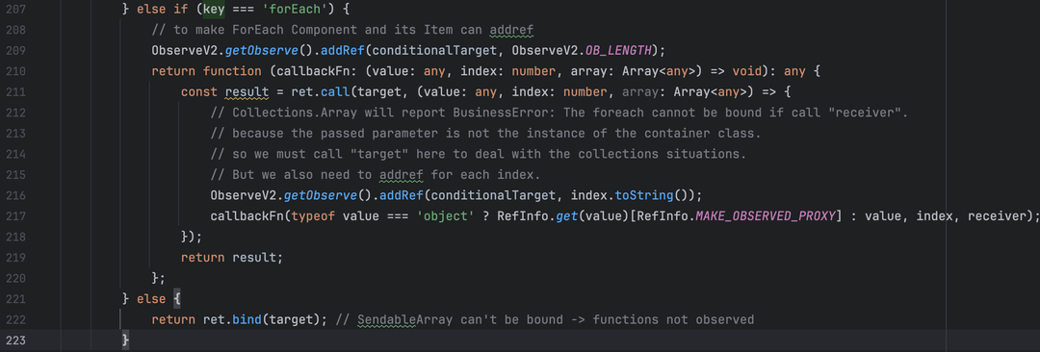
Task: Click return result statement on line 219
Action: point(231,257)
